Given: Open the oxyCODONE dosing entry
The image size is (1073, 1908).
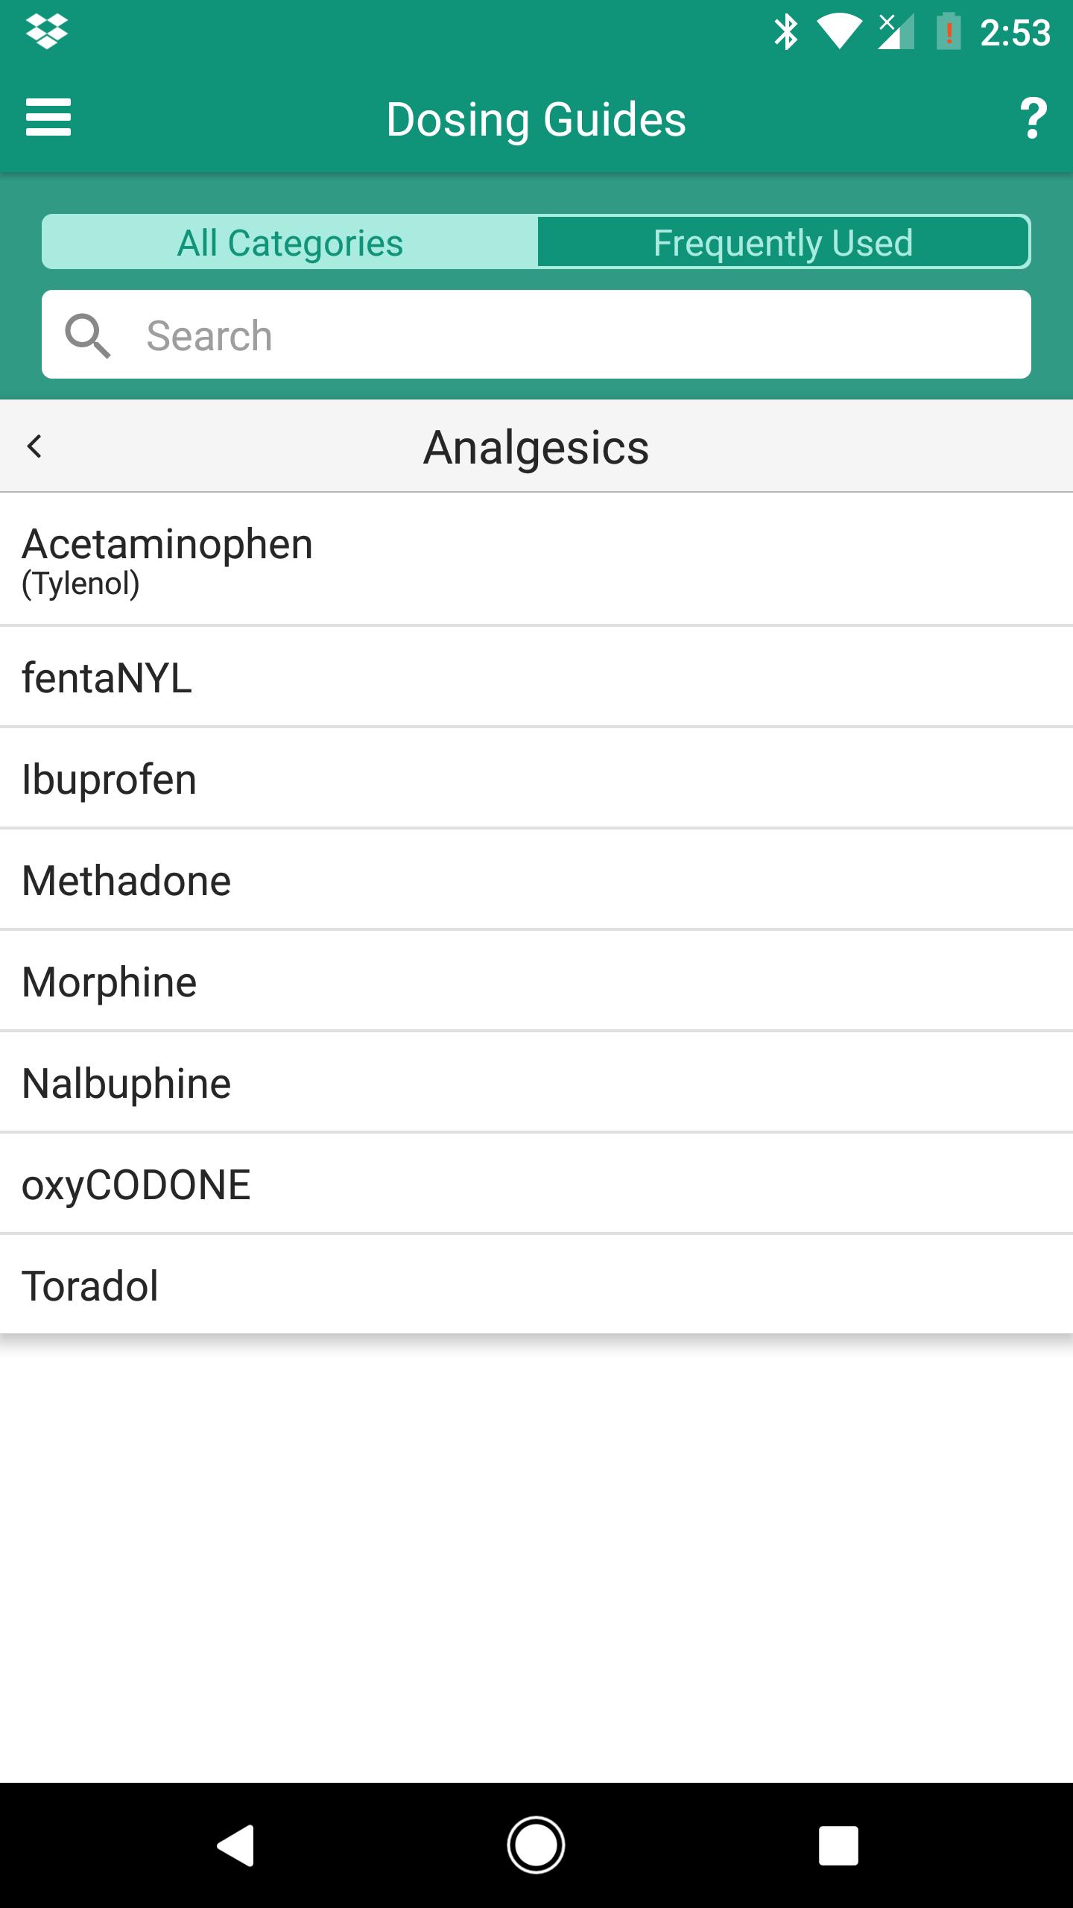Looking at the screenshot, I should [536, 1184].
